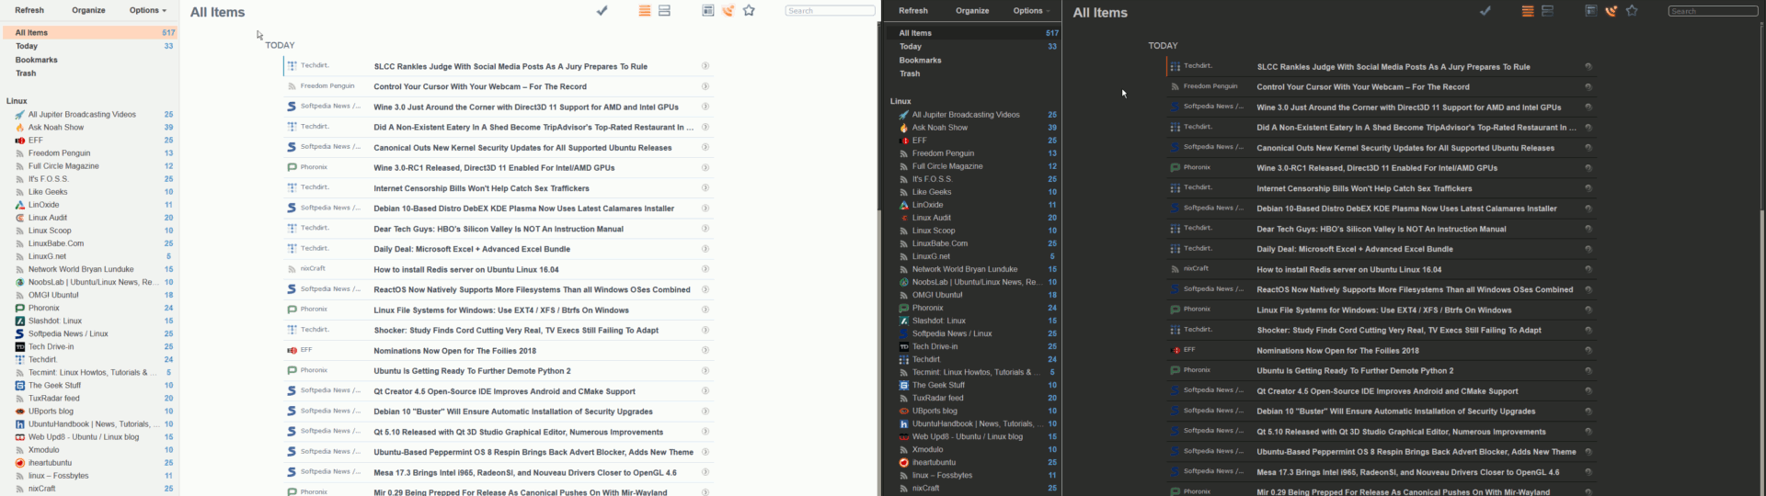Image resolution: width=1766 pixels, height=496 pixels.
Task: Open newspaper layout icon in light window
Action: 707,11
